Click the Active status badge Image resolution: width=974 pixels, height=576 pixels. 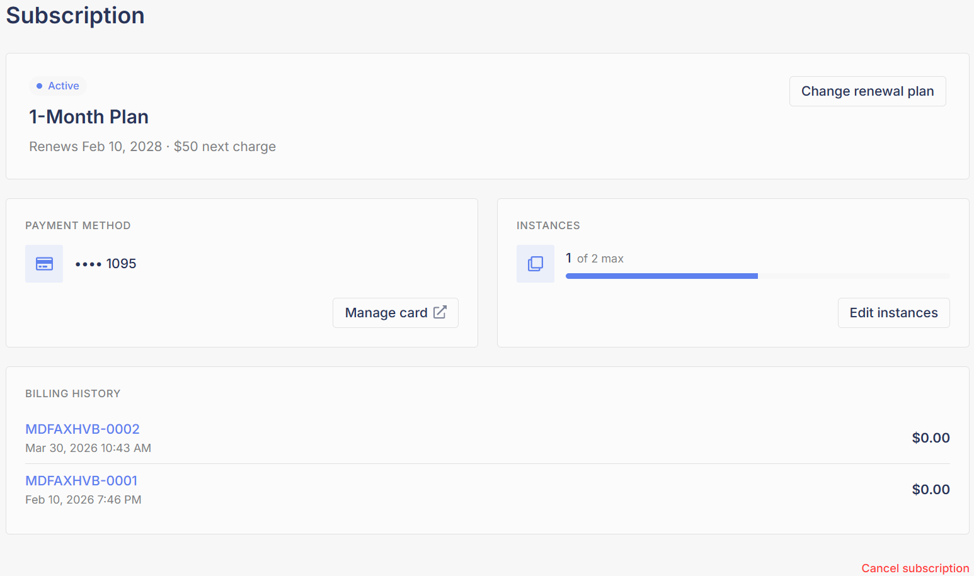(x=58, y=86)
